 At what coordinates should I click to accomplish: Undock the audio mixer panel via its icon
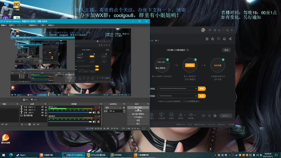[x=101, y=104]
